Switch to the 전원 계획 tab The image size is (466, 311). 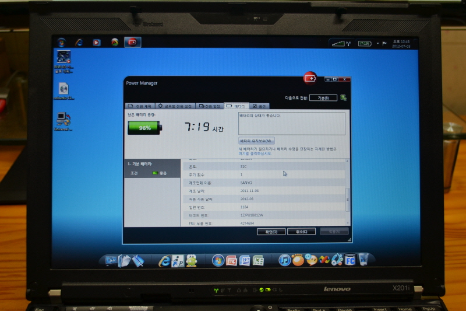139,106
